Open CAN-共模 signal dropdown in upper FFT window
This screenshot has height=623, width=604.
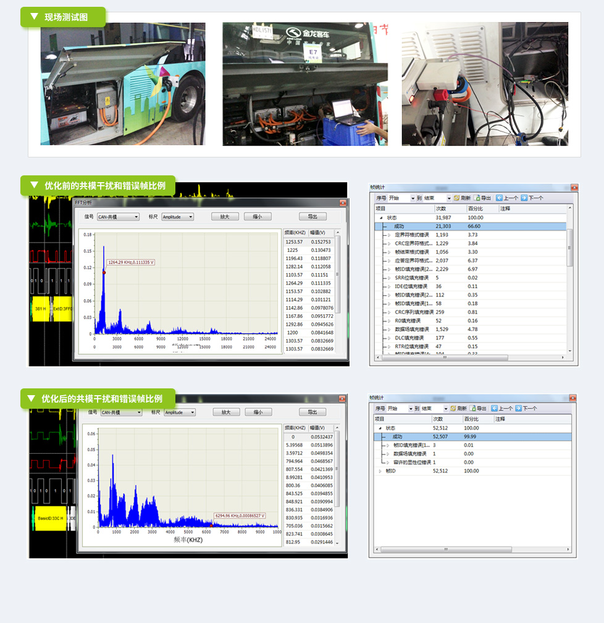pos(136,217)
